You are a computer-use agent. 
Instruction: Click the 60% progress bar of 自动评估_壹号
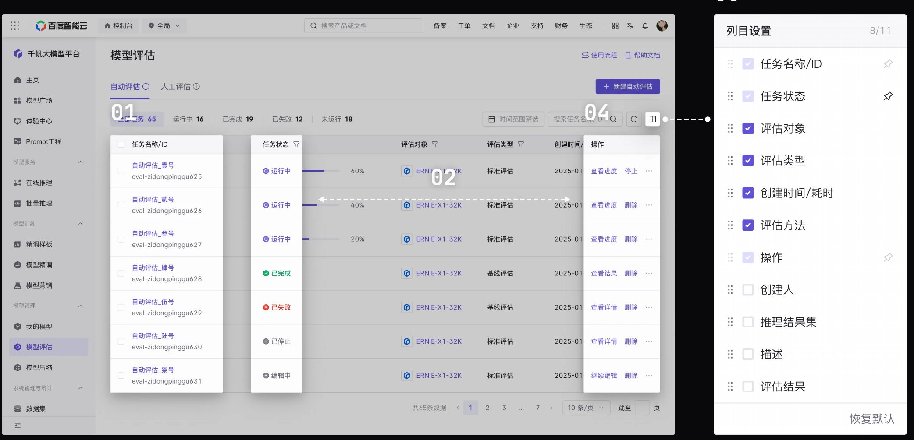tap(320, 171)
